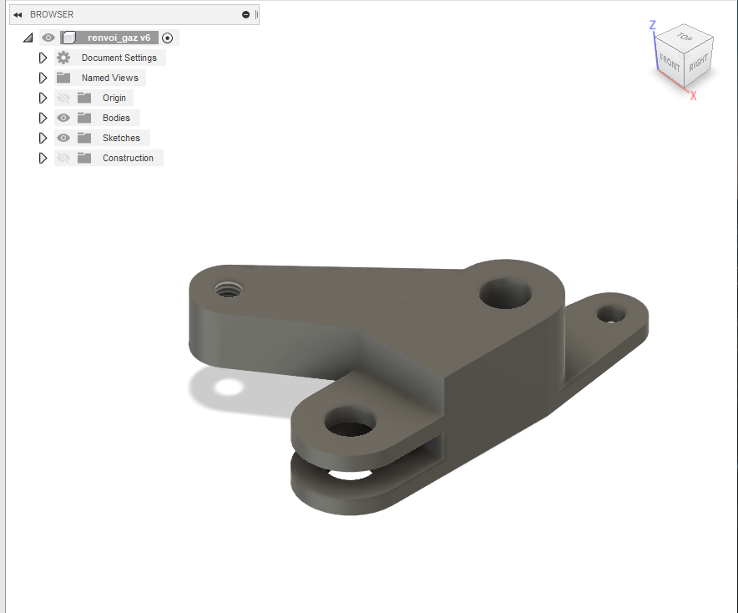Image resolution: width=738 pixels, height=613 pixels.
Task: Collapse the renvoi_gaz v6 root node
Action: (28, 38)
